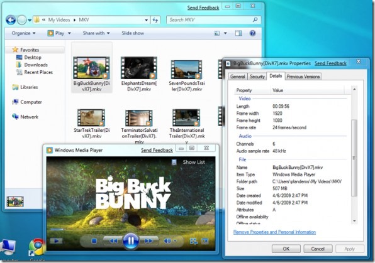
Task: Select StarTrekTrailer(DivX7).mkv thumbnail
Action: pos(91,117)
